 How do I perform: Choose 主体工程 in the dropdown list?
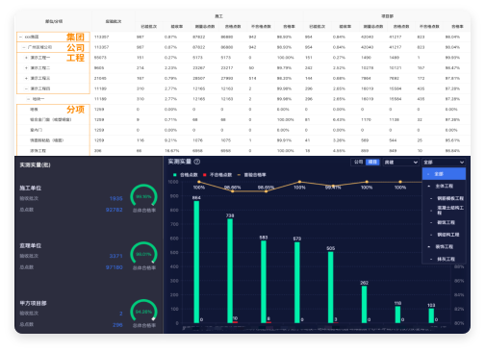[444, 186]
